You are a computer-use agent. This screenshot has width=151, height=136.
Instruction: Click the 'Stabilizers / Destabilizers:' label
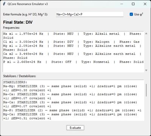tap(20, 76)
